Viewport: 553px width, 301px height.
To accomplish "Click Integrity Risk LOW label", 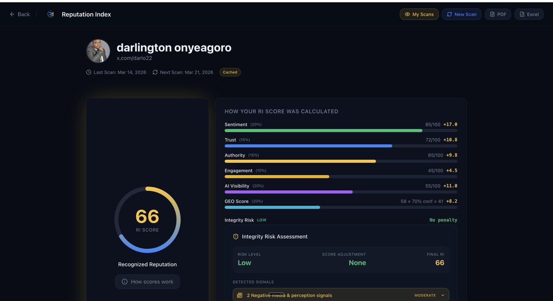I will [x=245, y=220].
